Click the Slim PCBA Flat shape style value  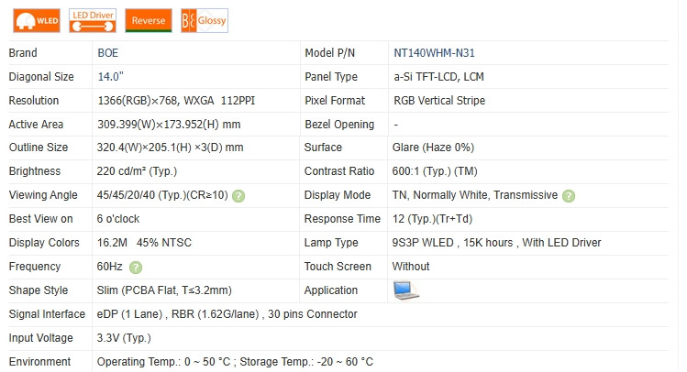coord(164,290)
